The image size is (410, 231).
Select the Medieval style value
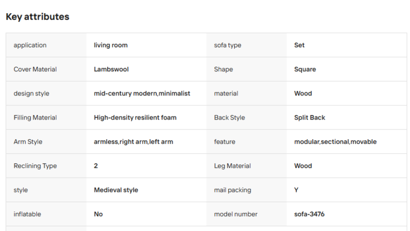point(116,190)
